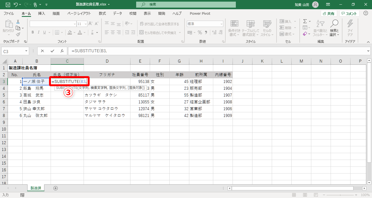Open the 並べ替えとフィルター dropdown

coord(320,28)
